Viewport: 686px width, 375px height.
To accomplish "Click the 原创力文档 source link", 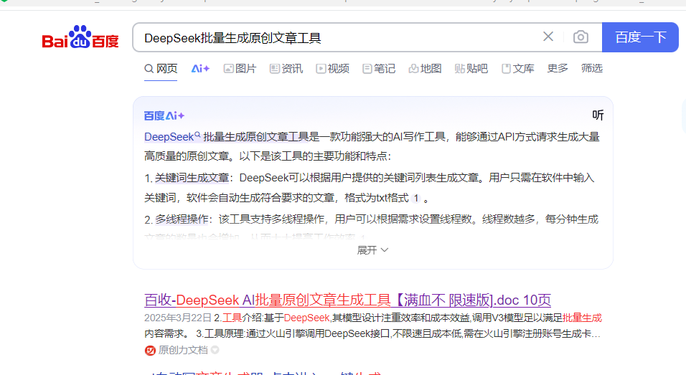I will click(x=183, y=350).
